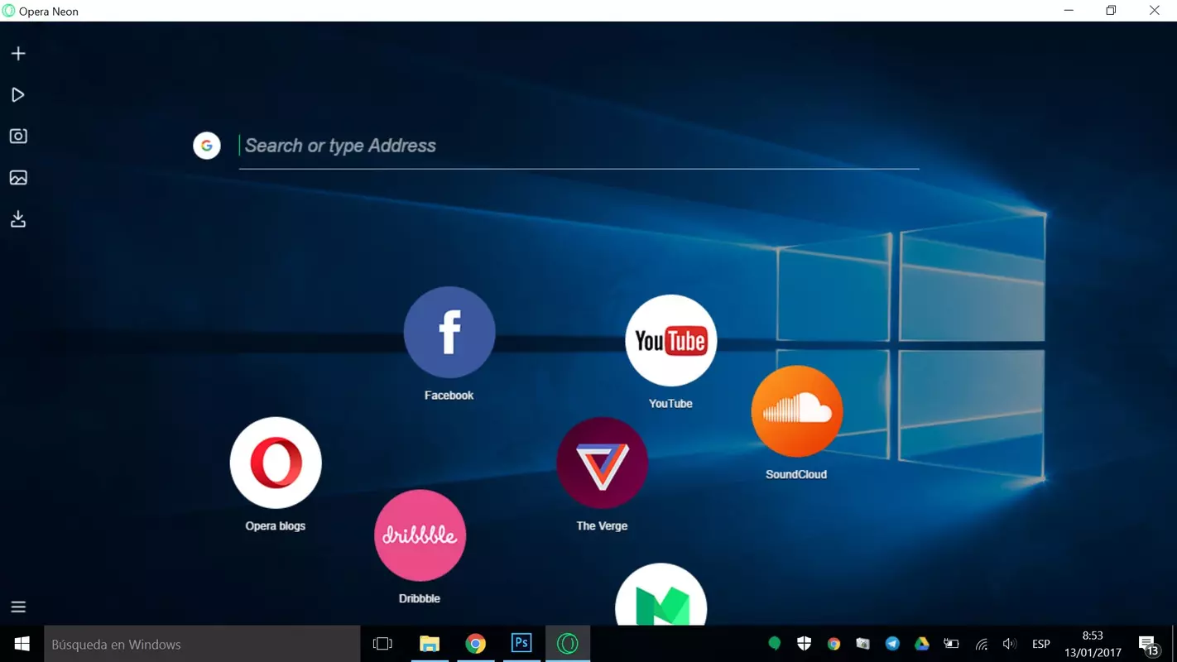Restore down the Opera Neon window
The height and width of the screenshot is (662, 1177).
pos(1111,11)
